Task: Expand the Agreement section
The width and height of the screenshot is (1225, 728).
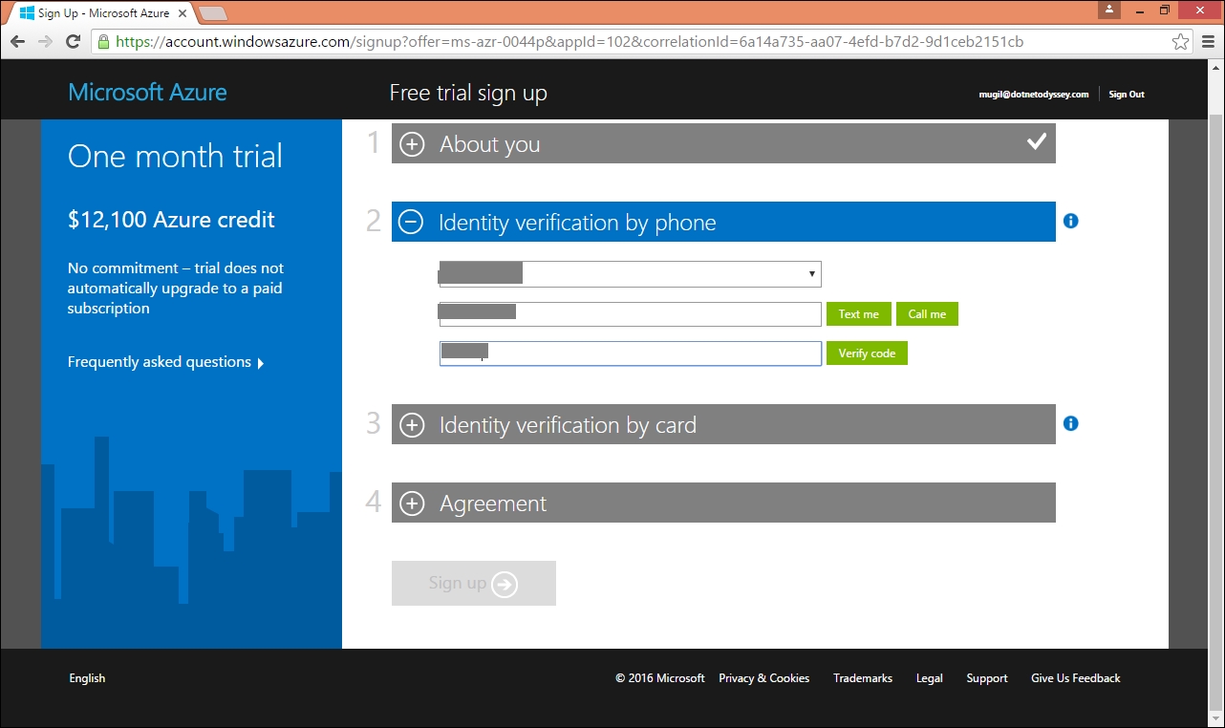Action: (x=412, y=503)
